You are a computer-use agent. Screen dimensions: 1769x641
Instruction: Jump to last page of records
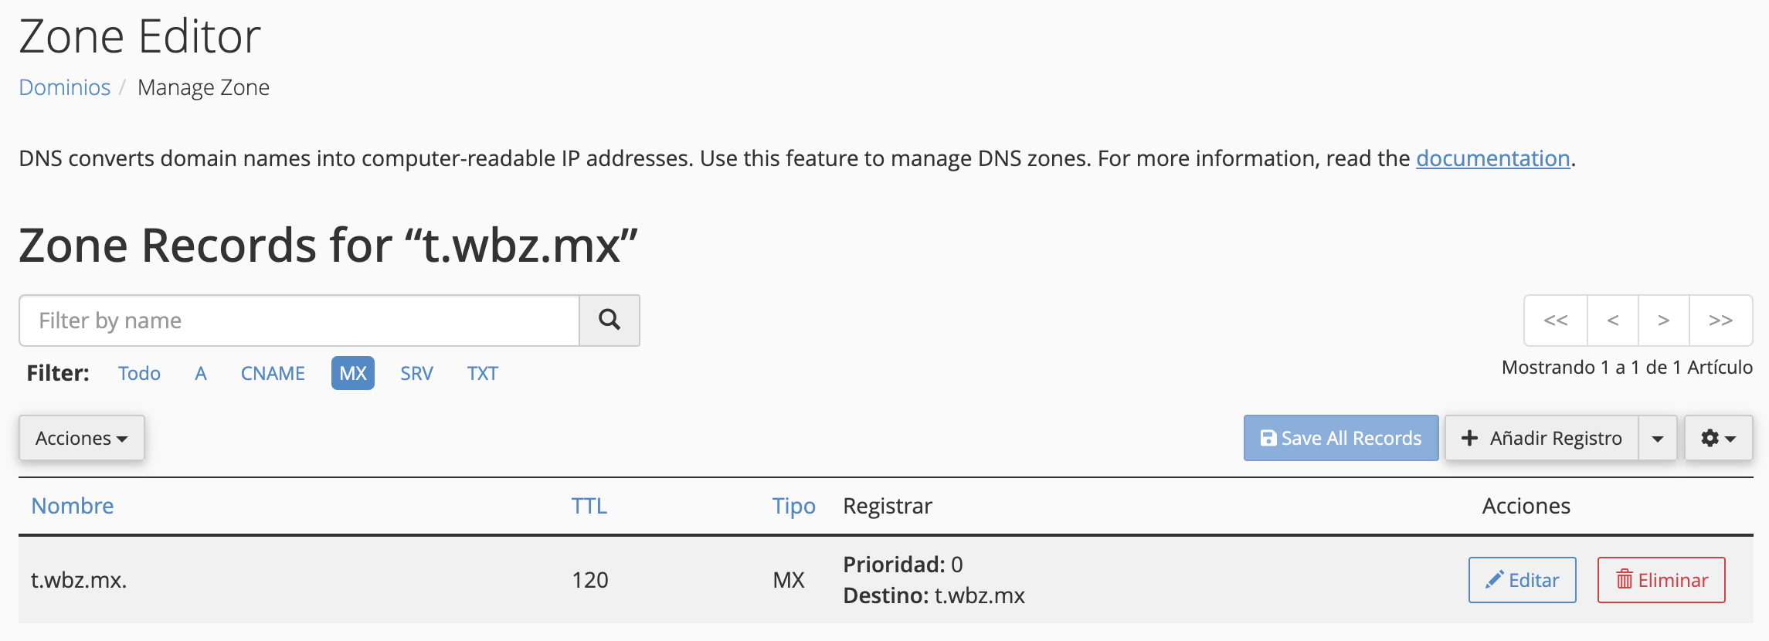tap(1720, 320)
